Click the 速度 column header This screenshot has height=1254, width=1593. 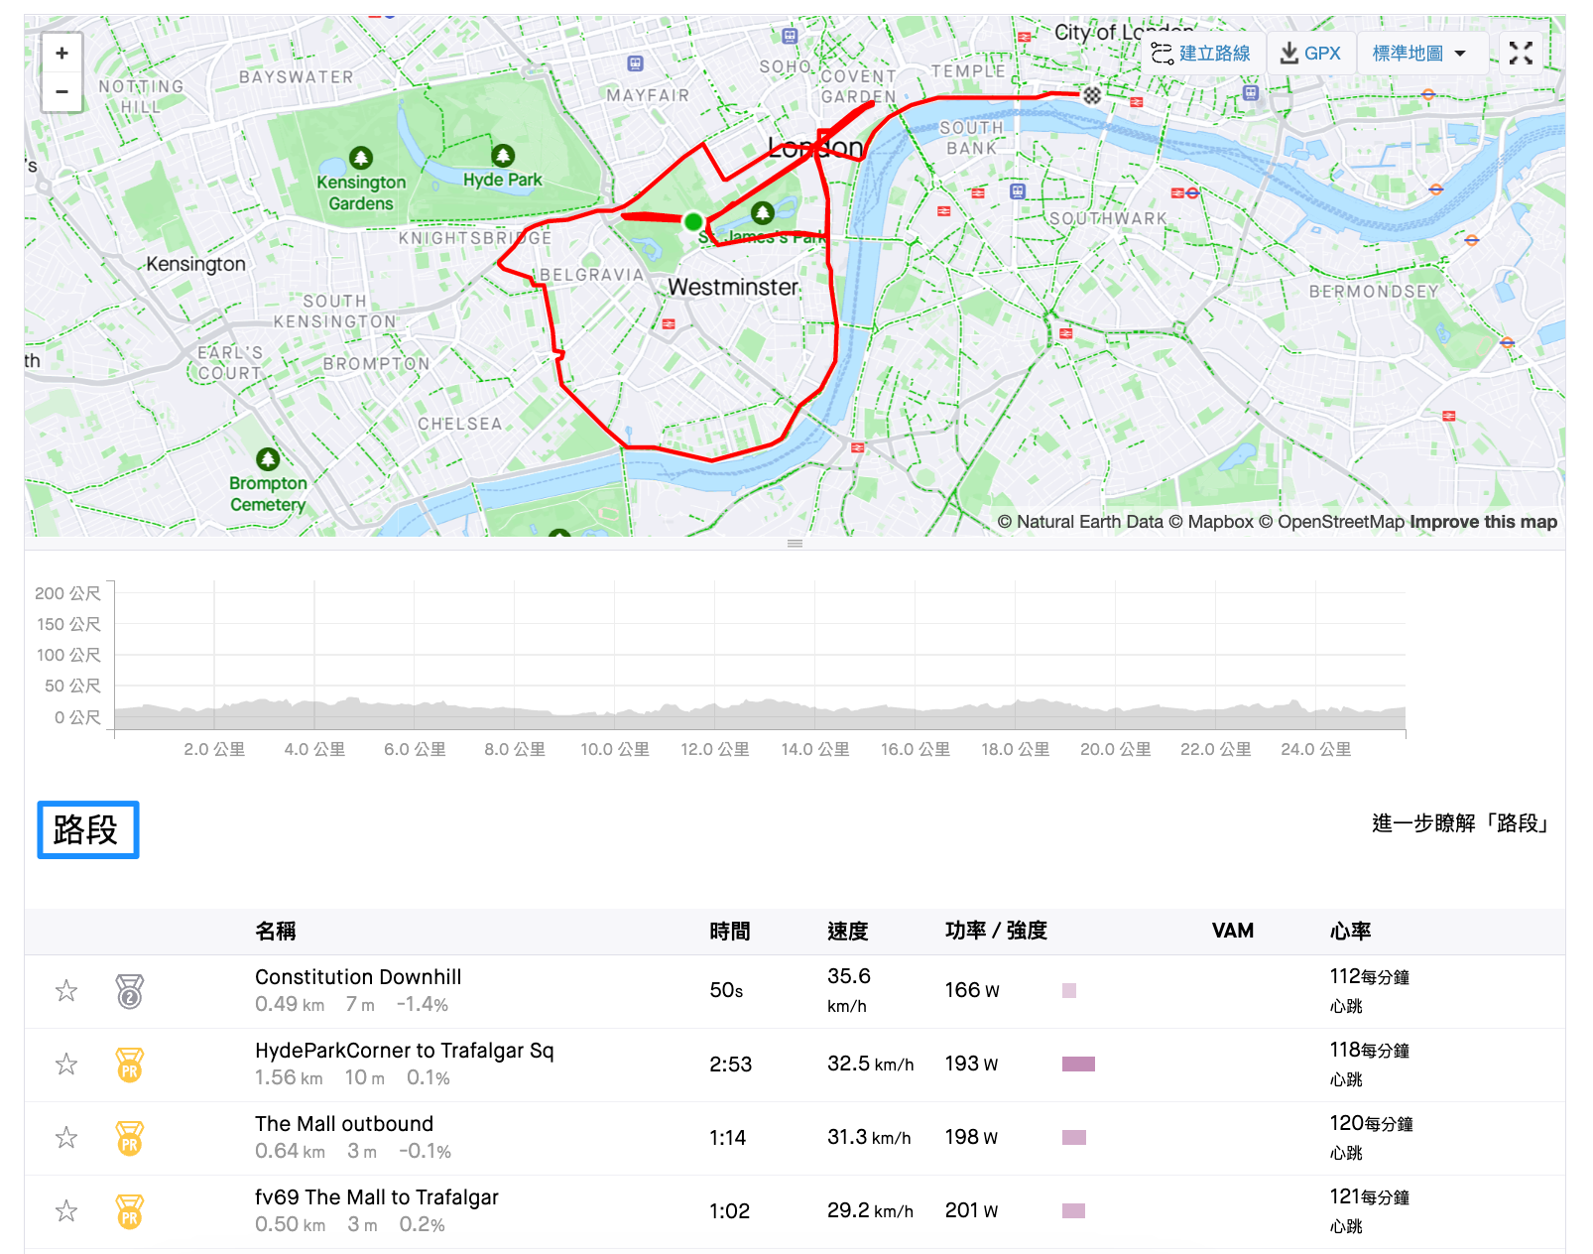pos(848,931)
